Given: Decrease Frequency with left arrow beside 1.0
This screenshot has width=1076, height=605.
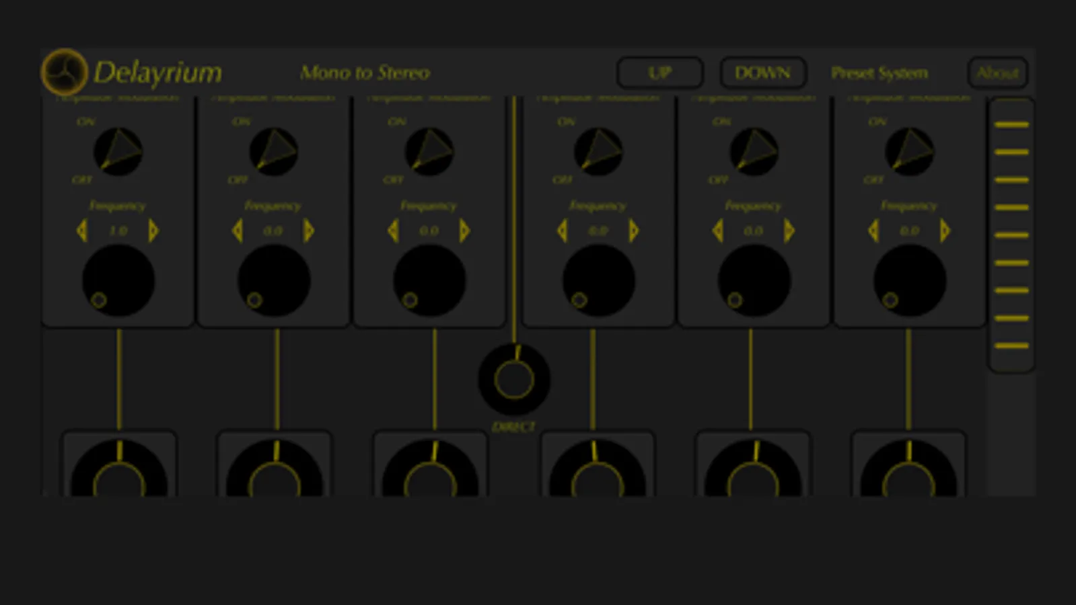Looking at the screenshot, I should tap(82, 231).
